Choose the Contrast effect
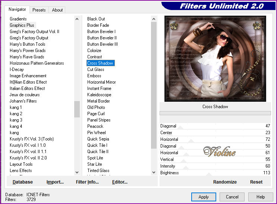This screenshot has width=277, height=204. point(95,57)
